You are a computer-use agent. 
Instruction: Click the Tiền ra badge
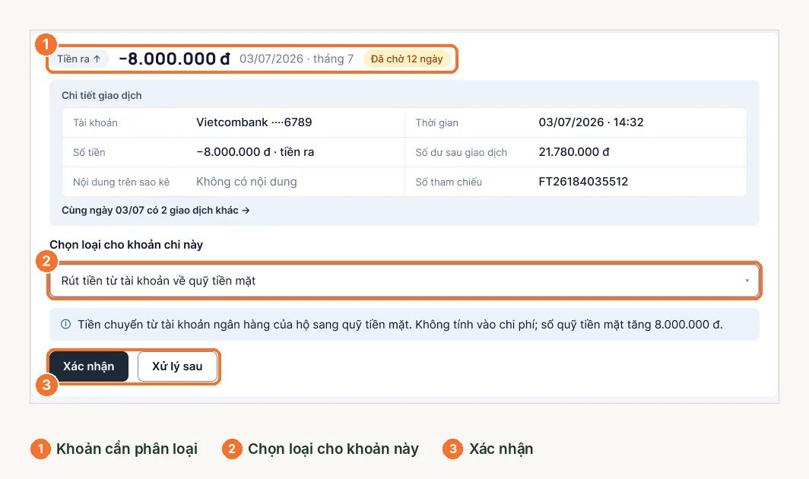(x=79, y=59)
